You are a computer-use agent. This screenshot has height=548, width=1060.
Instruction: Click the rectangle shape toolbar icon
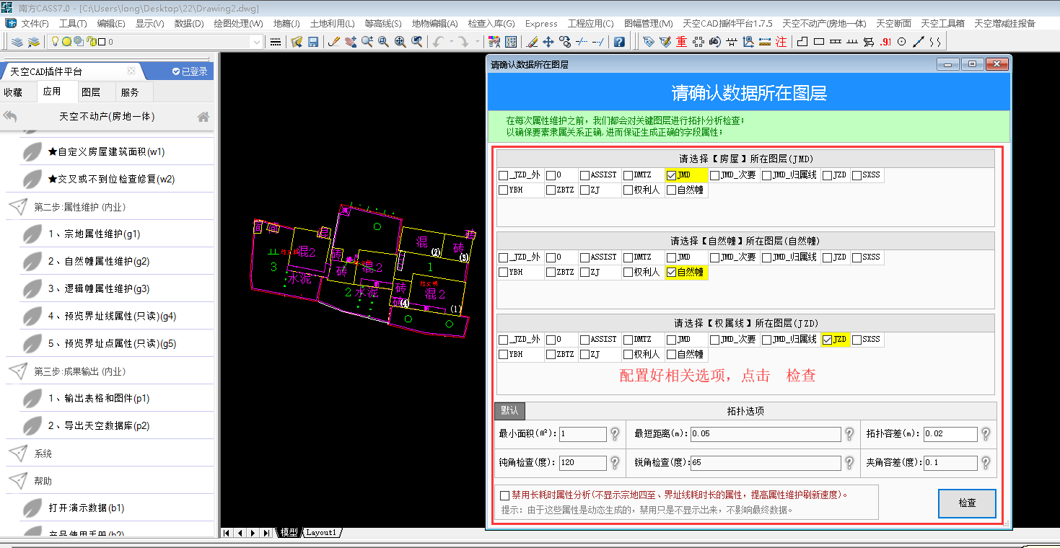[x=819, y=42]
